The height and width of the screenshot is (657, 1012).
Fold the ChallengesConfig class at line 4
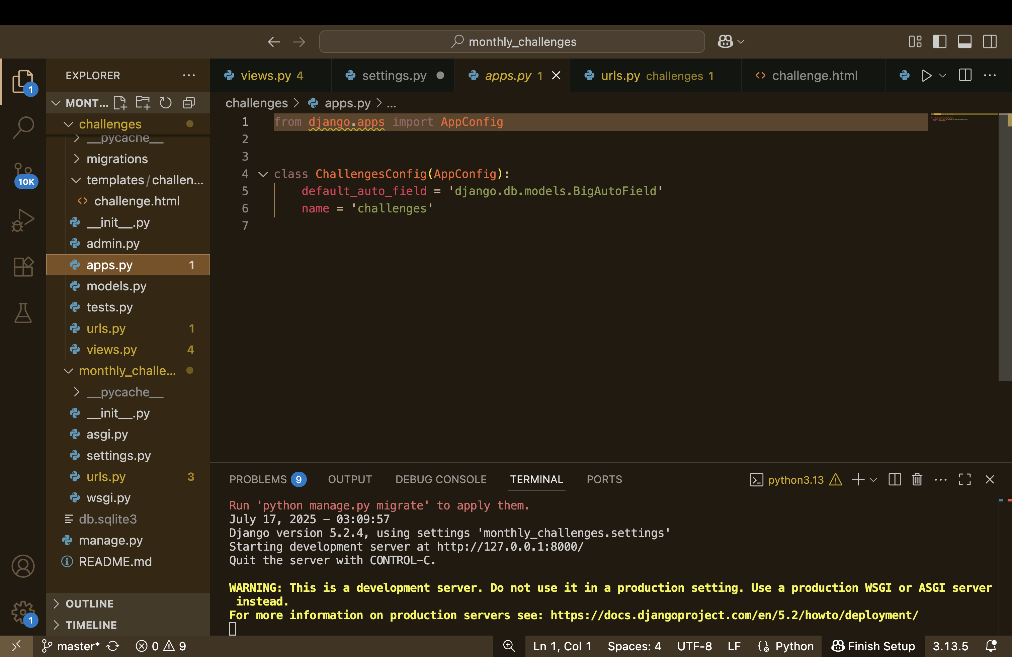(263, 174)
